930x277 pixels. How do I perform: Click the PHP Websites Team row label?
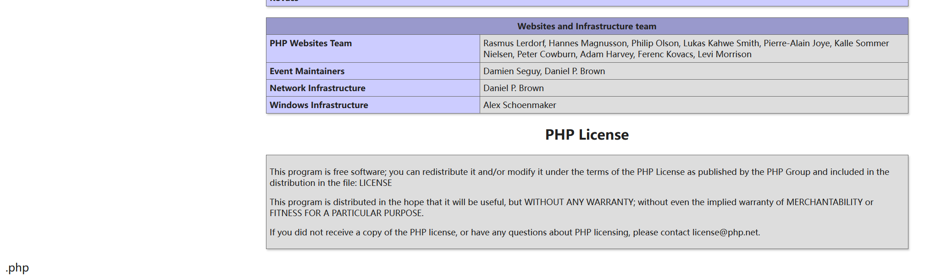pos(310,43)
